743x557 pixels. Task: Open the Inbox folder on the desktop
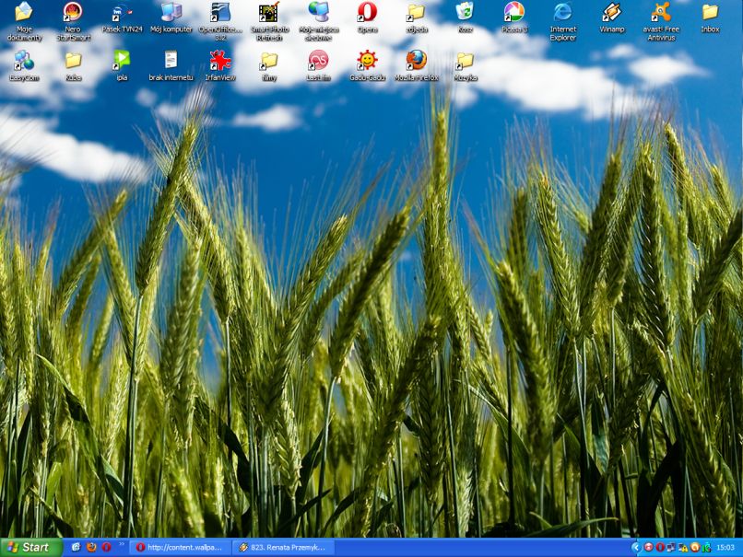[x=709, y=13]
